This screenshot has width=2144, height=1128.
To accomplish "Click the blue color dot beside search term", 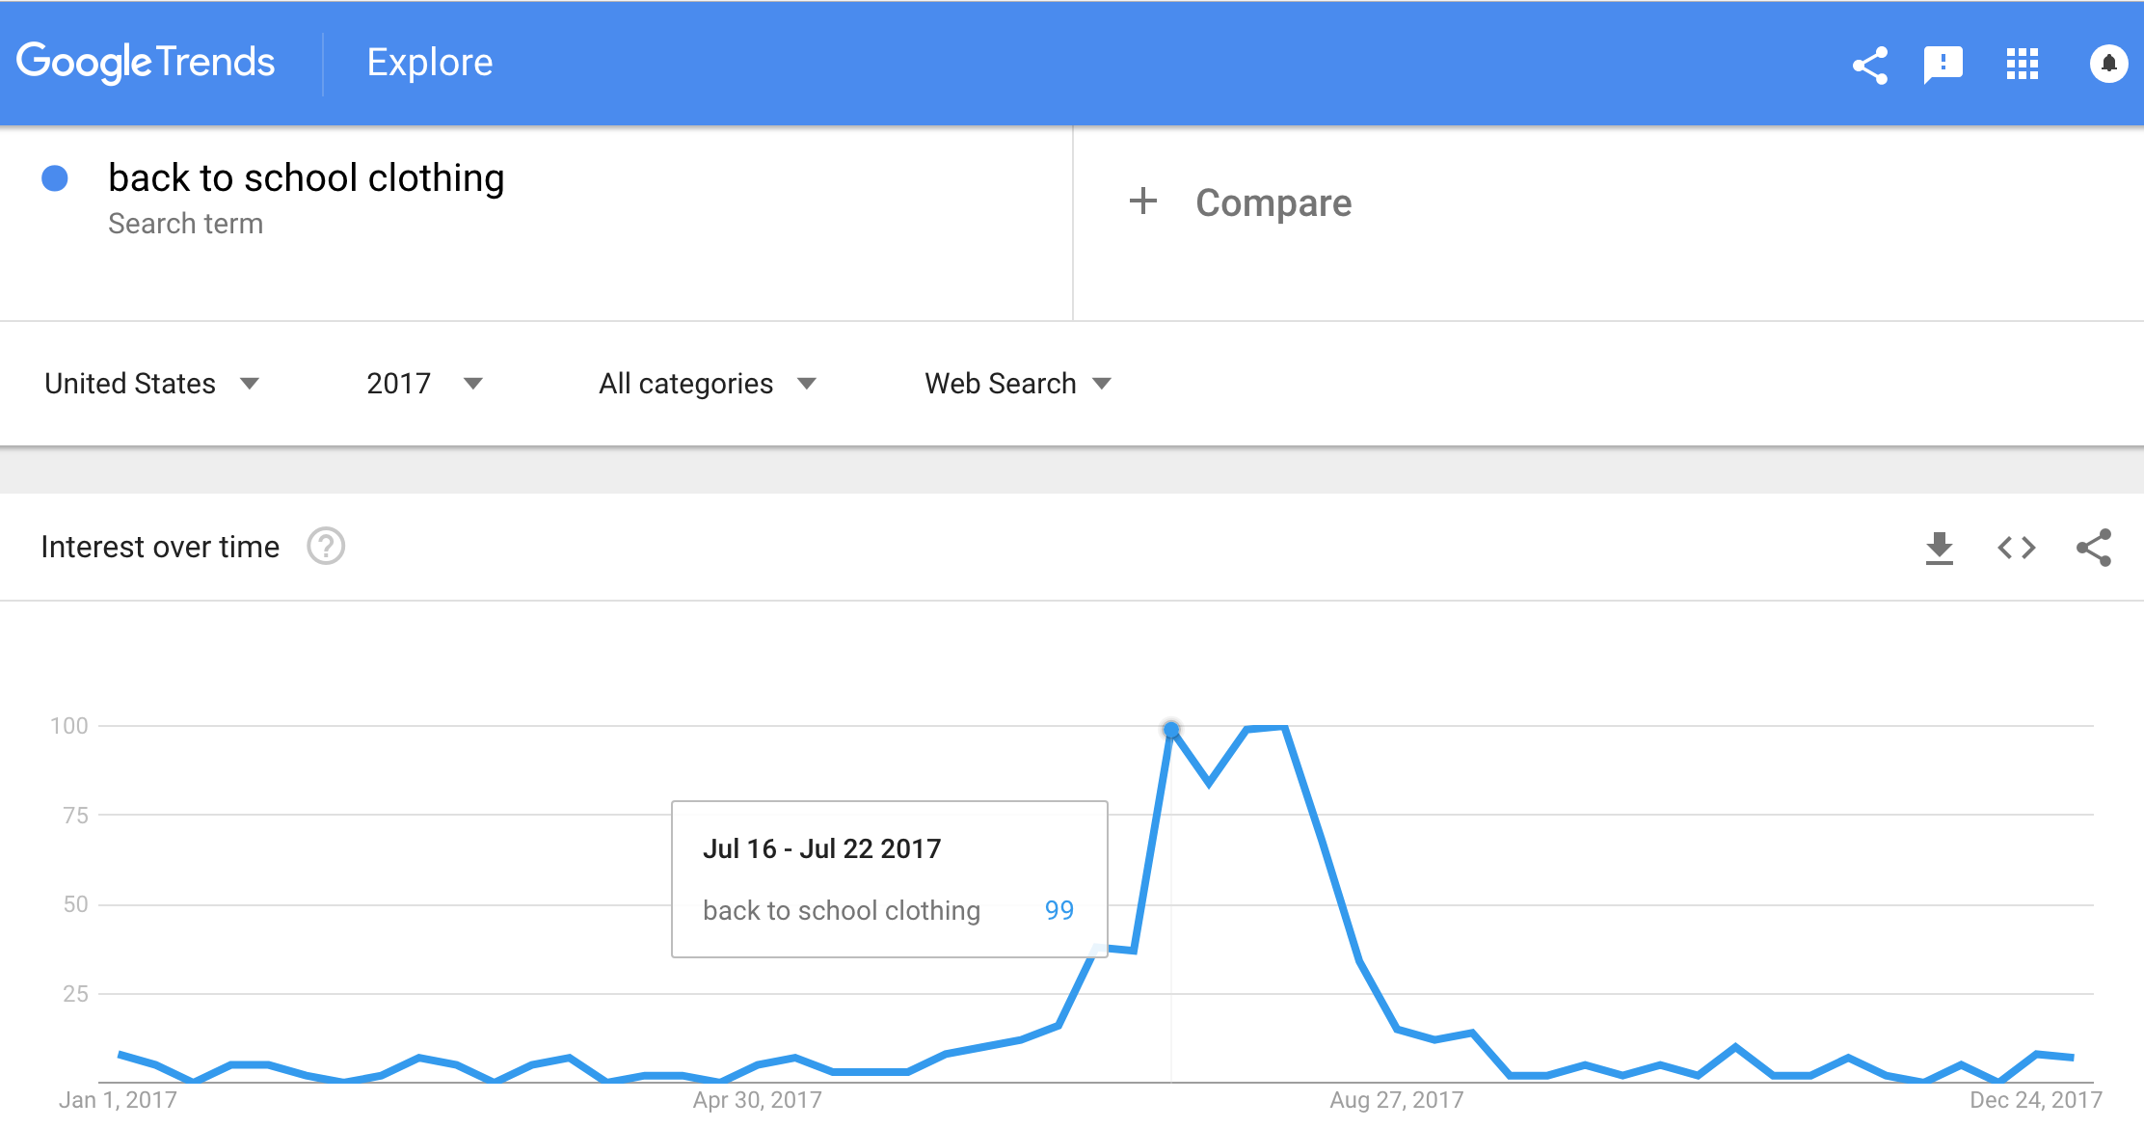I will click(x=55, y=178).
